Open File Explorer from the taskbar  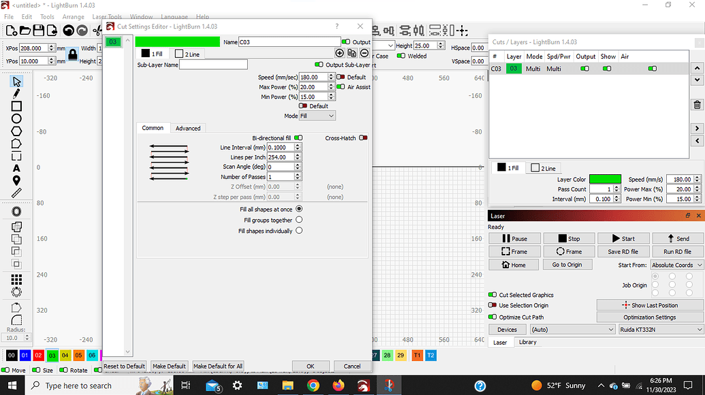coord(287,385)
